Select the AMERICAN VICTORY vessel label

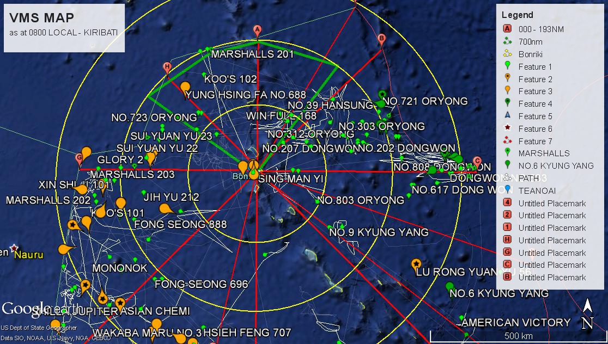pyautogui.click(x=516, y=322)
